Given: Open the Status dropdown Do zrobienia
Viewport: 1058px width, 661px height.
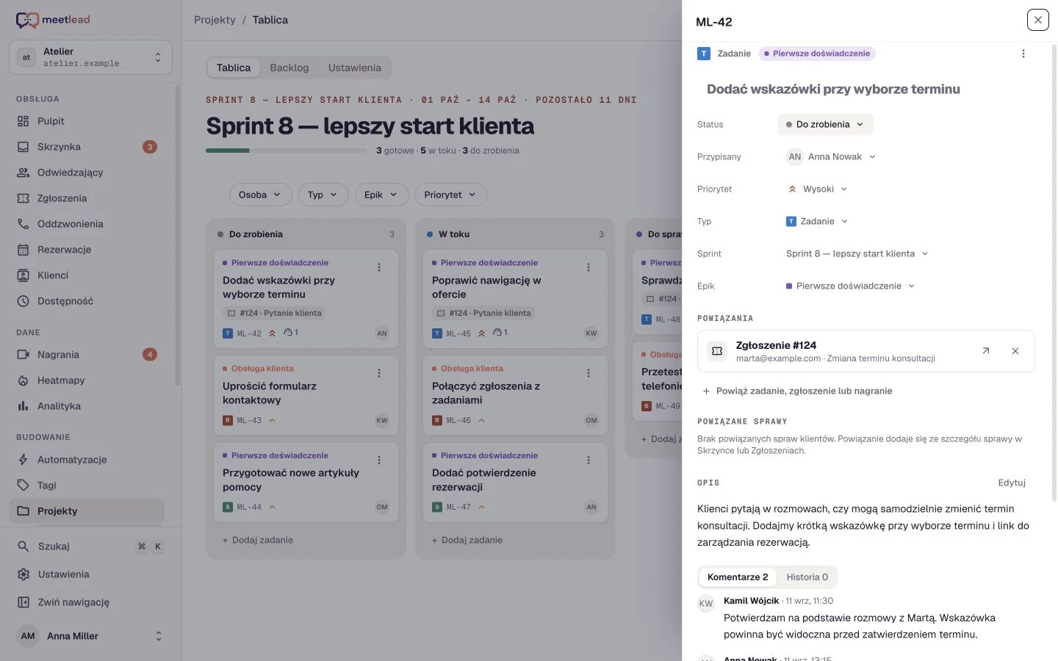Looking at the screenshot, I should point(825,124).
